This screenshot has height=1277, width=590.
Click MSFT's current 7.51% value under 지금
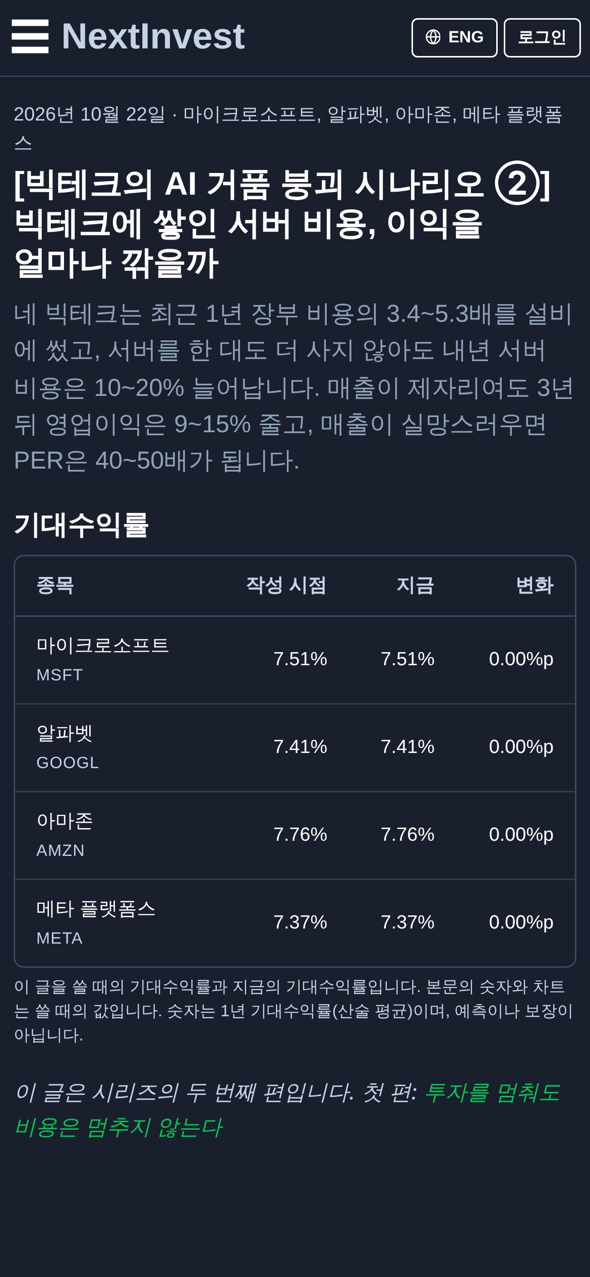pos(407,659)
